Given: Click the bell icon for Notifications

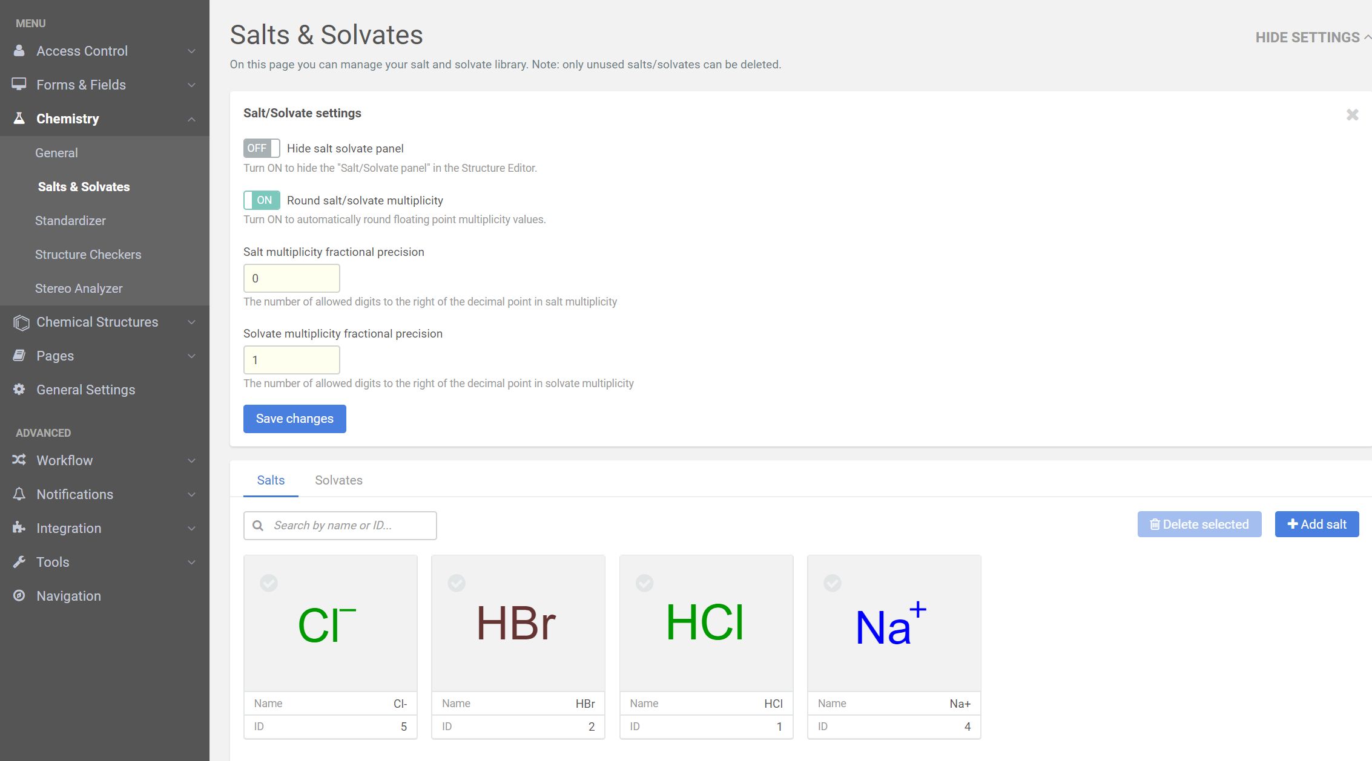Looking at the screenshot, I should tap(19, 494).
